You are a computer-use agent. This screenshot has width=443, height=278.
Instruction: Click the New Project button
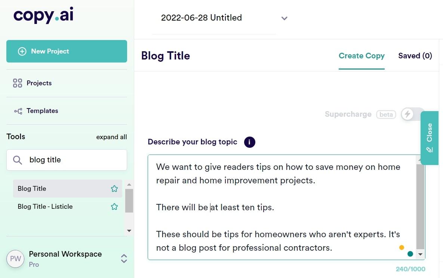point(67,51)
